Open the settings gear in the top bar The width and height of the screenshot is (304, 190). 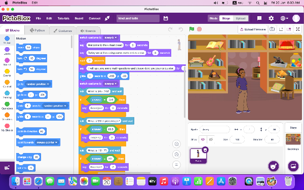click(271, 18)
